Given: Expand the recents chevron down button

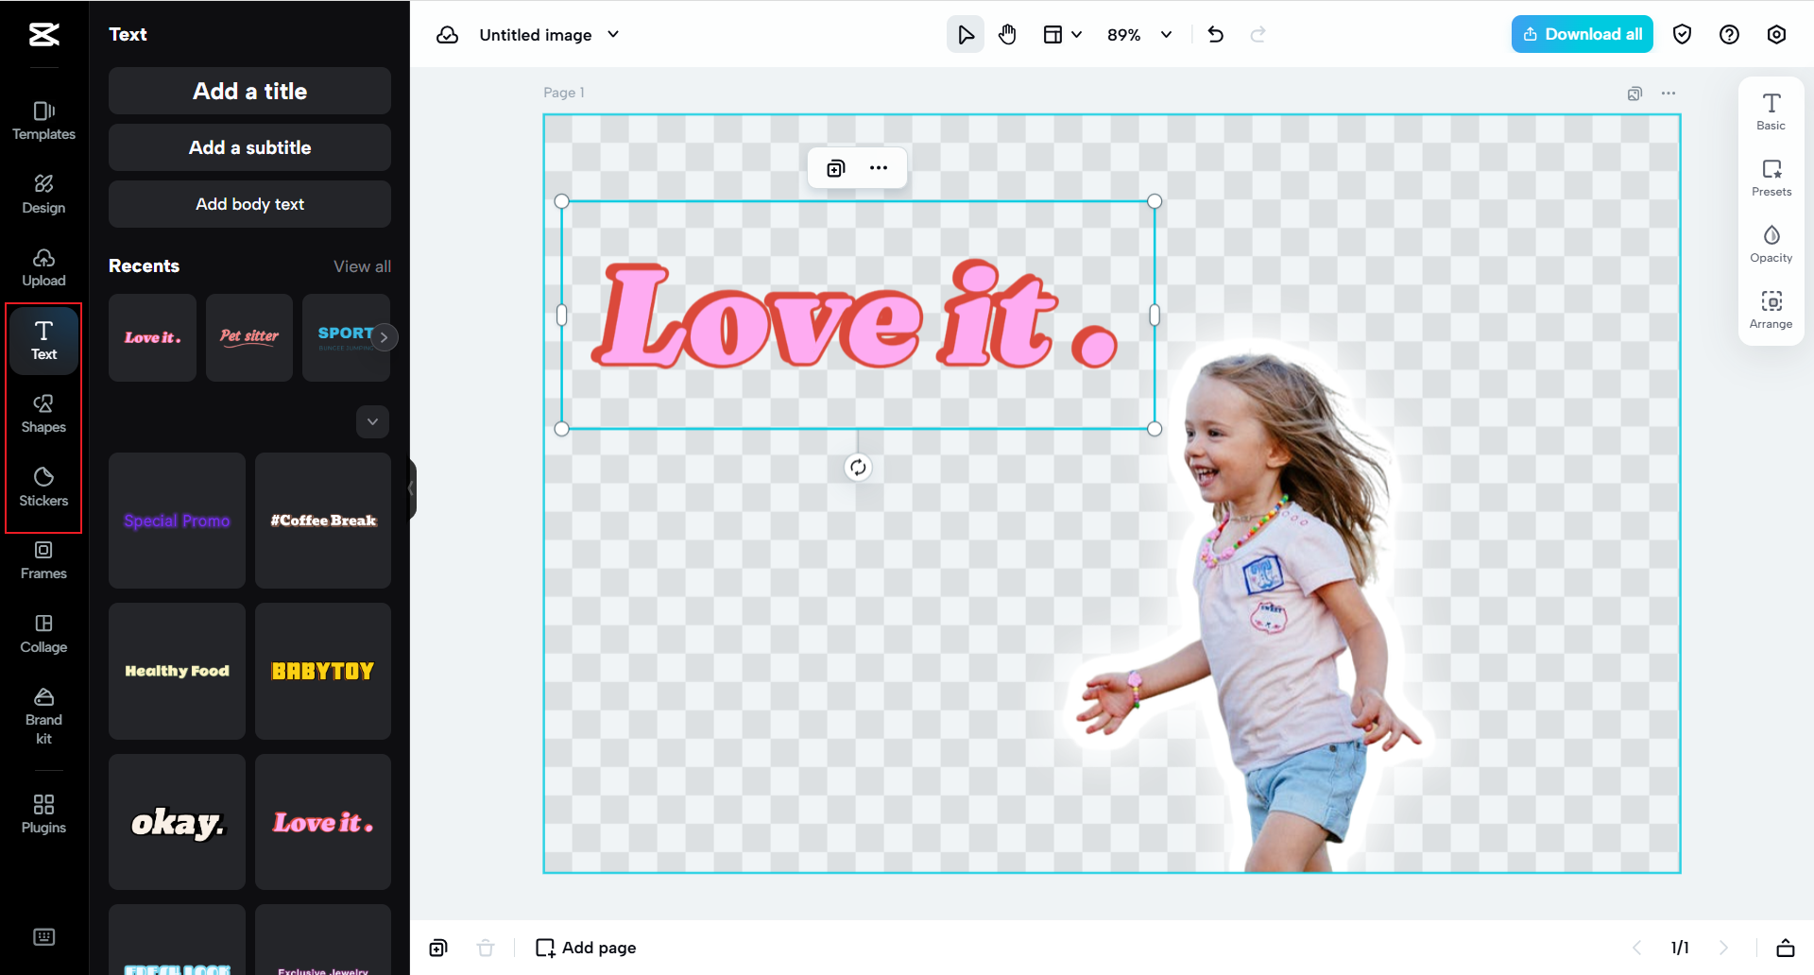Looking at the screenshot, I should point(372,421).
